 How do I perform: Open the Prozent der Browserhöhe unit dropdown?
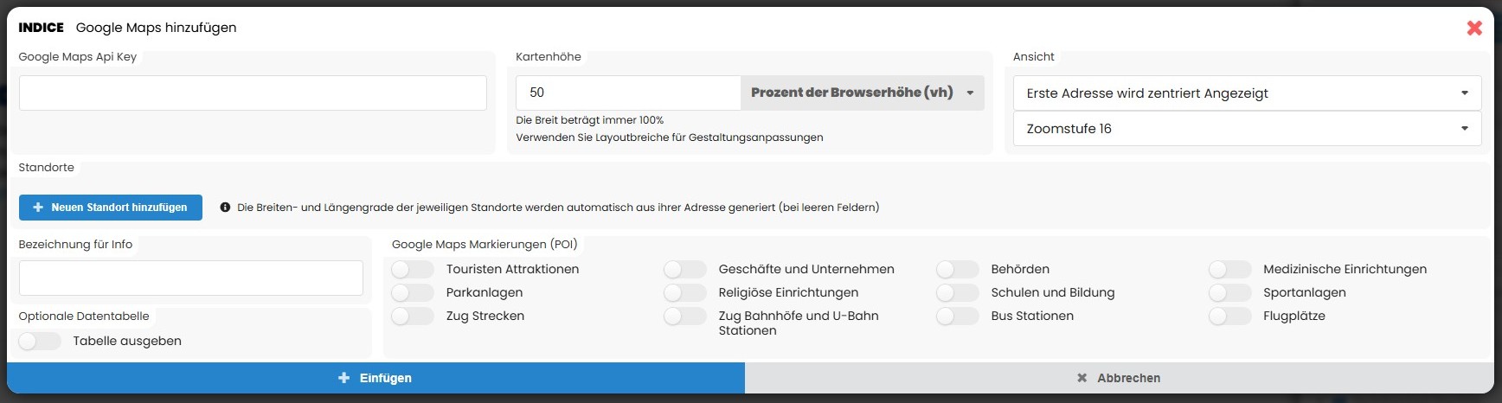[x=862, y=93]
